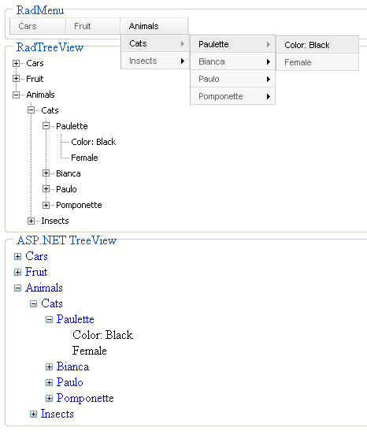The width and height of the screenshot is (367, 435).
Task: Expand Bianca node in RadTreeView
Action: pyautogui.click(x=46, y=173)
